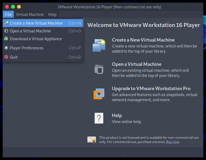The height and width of the screenshot is (160, 206).
Task: Click the large Create New VM icon with star
Action: pos(99,45)
